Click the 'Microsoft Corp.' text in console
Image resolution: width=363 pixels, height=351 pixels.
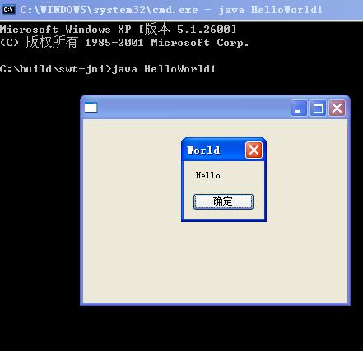[x=200, y=43]
